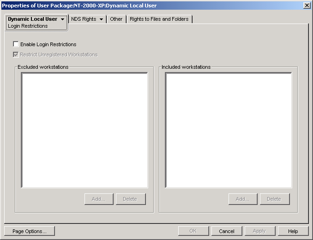Click Login Restrictions subpage label
The width and height of the screenshot is (313, 240).
28,26
